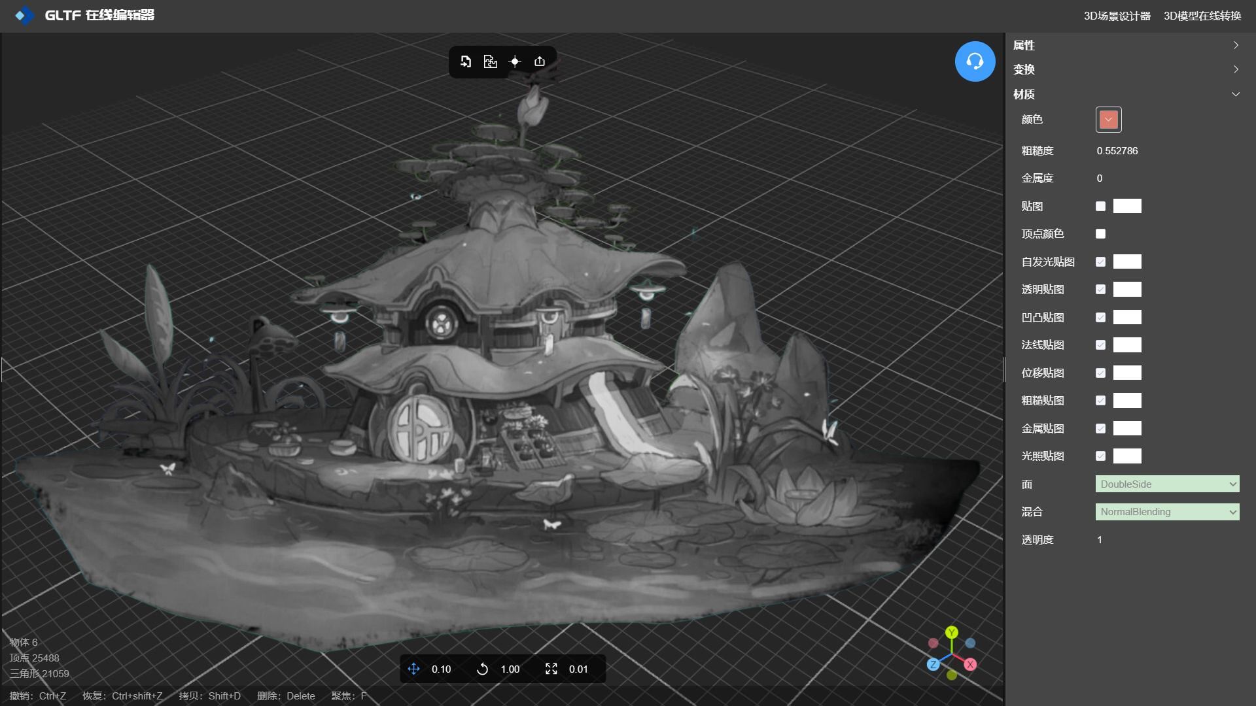Click the GLTF editor logo icon
Image resolution: width=1256 pixels, height=706 pixels.
pos(24,15)
